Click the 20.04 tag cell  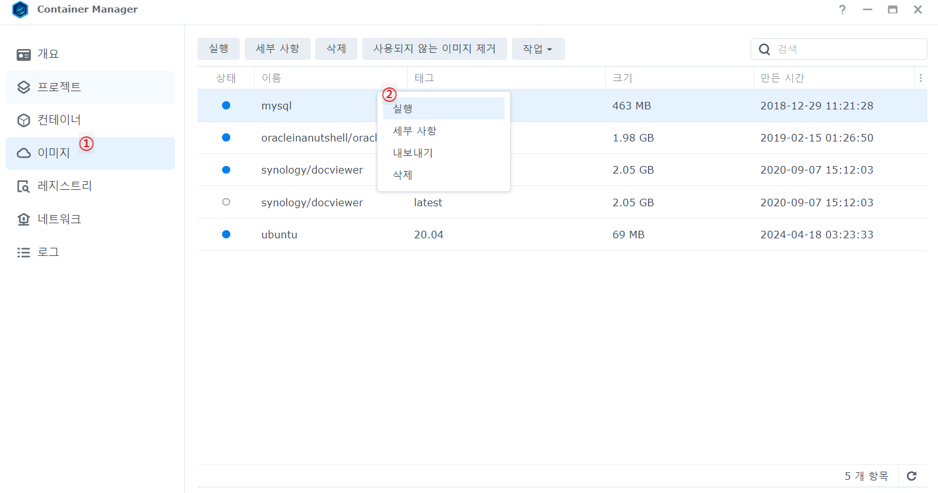click(428, 235)
